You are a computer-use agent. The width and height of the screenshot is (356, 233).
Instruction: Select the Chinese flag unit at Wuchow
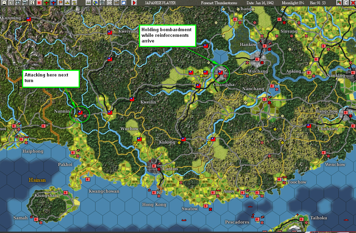pos(139,139)
